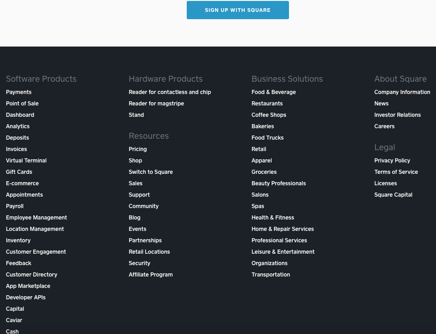Open the Payments link

(19, 92)
